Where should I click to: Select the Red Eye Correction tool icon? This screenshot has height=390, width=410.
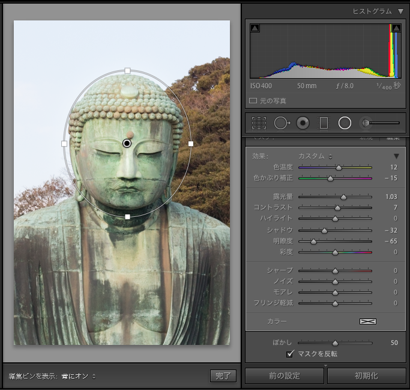(x=303, y=123)
